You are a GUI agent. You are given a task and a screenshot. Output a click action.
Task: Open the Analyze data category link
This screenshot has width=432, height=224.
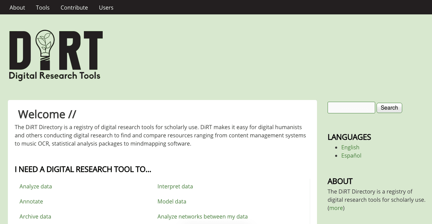[x=36, y=186]
